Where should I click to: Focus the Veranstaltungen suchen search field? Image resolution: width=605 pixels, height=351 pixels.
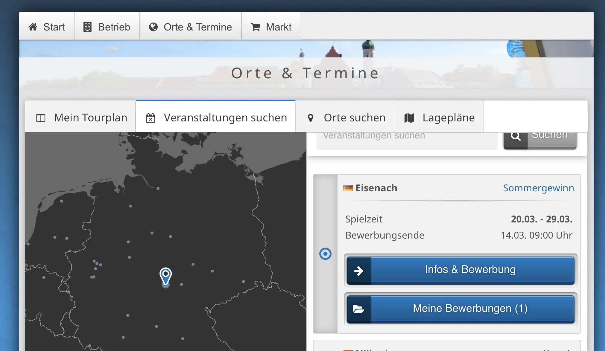click(407, 138)
